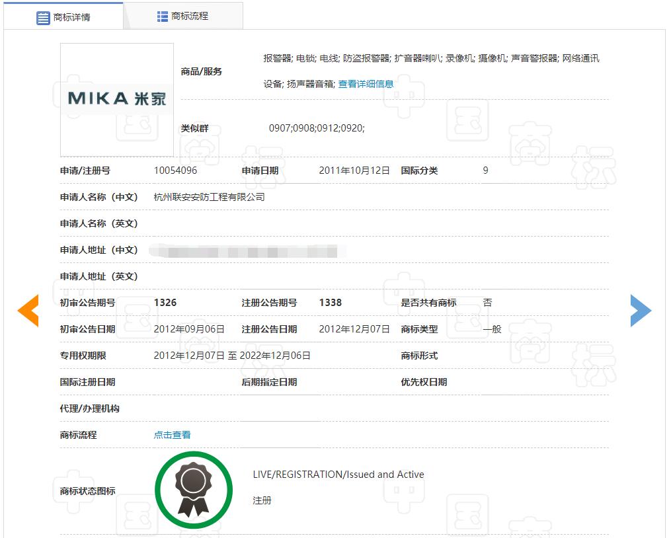Open the 查看详细信息 link
This screenshot has height=538, width=671.
click(x=366, y=84)
